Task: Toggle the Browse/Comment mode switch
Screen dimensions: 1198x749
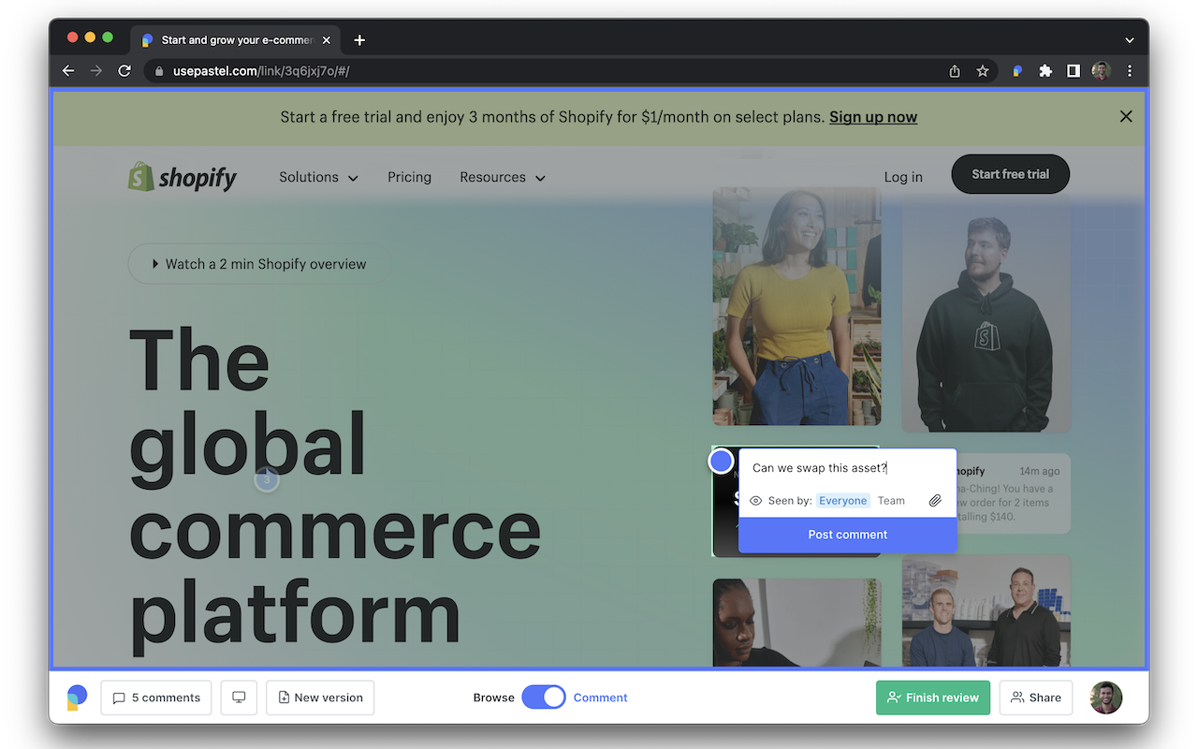Action: (544, 698)
